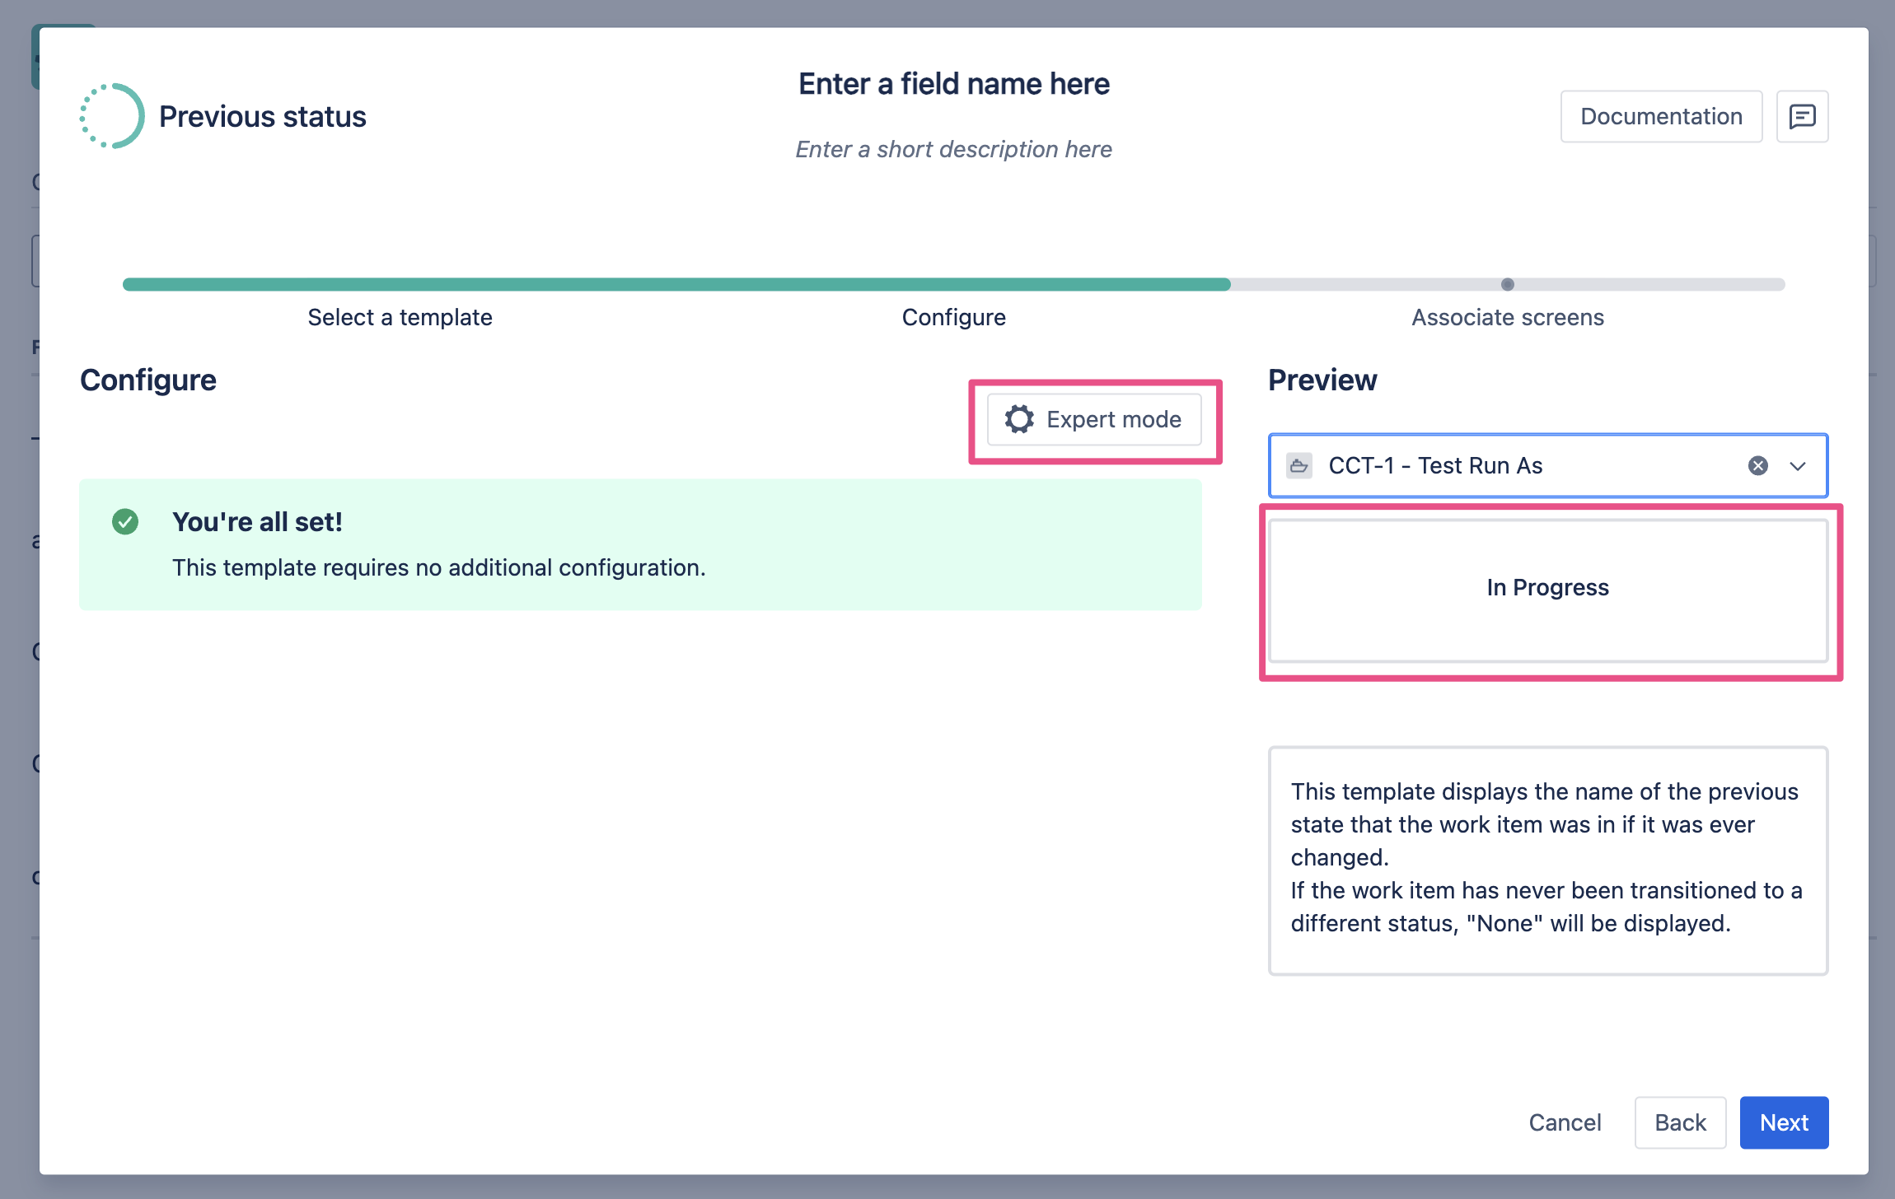Select the Configure step label

(x=953, y=317)
